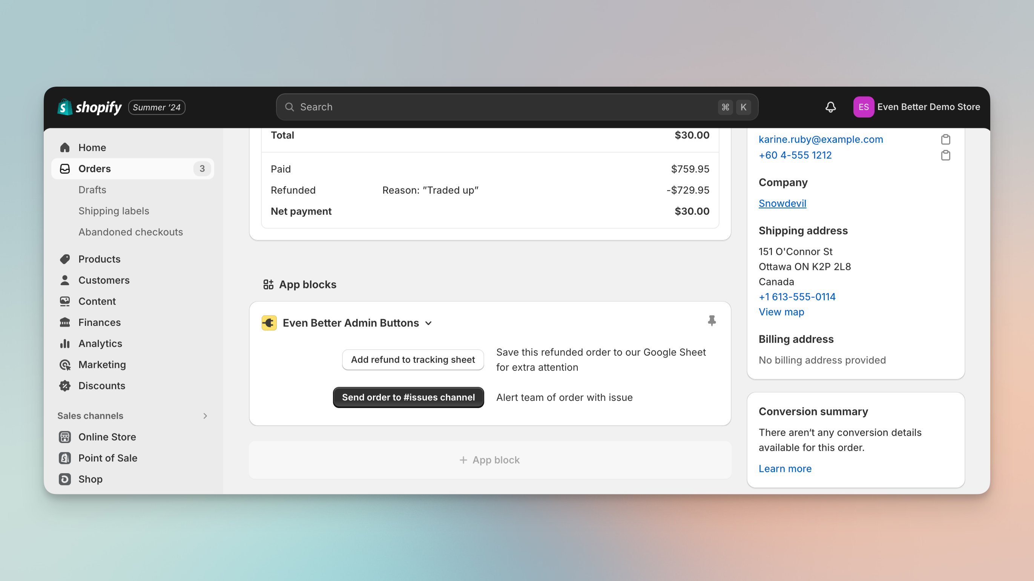Open the Even Better Demo Store menu
Screen dimensions: 1034x581
tap(916, 107)
